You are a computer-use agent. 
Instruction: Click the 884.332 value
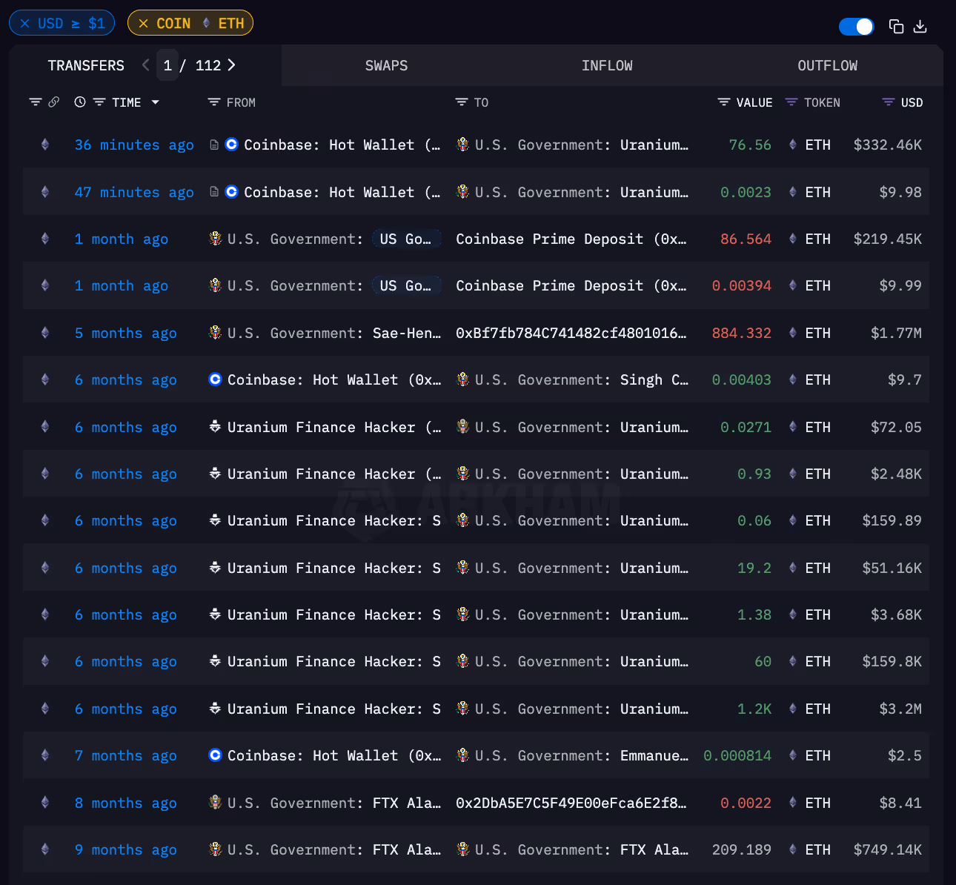[x=741, y=334]
